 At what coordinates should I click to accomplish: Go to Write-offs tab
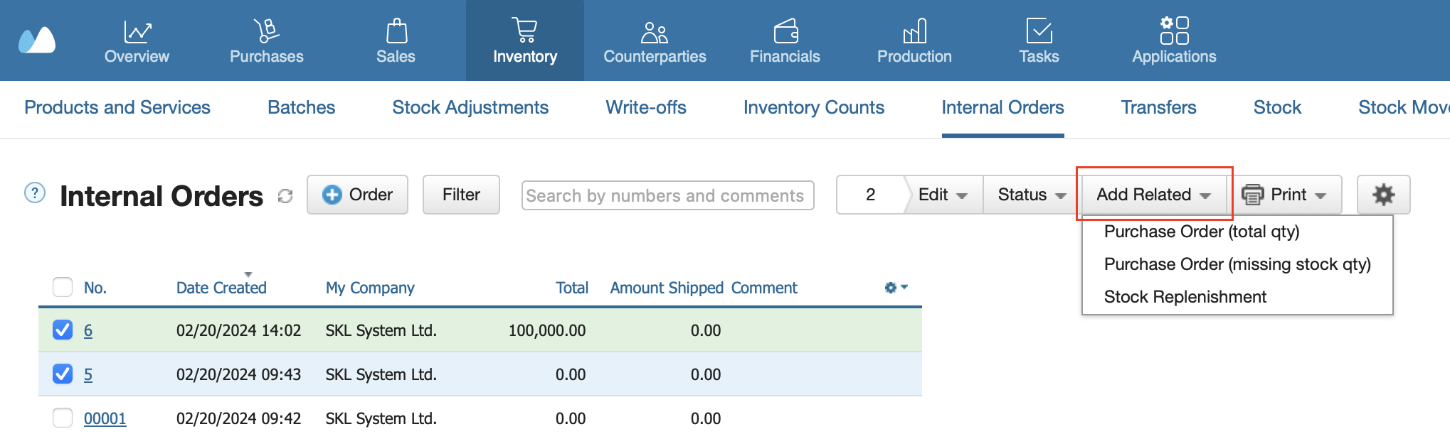(646, 107)
